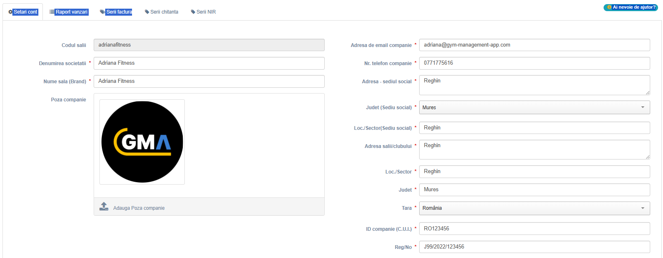Click the Judet field containing Mures
This screenshot has height=258, width=663.
point(535,190)
